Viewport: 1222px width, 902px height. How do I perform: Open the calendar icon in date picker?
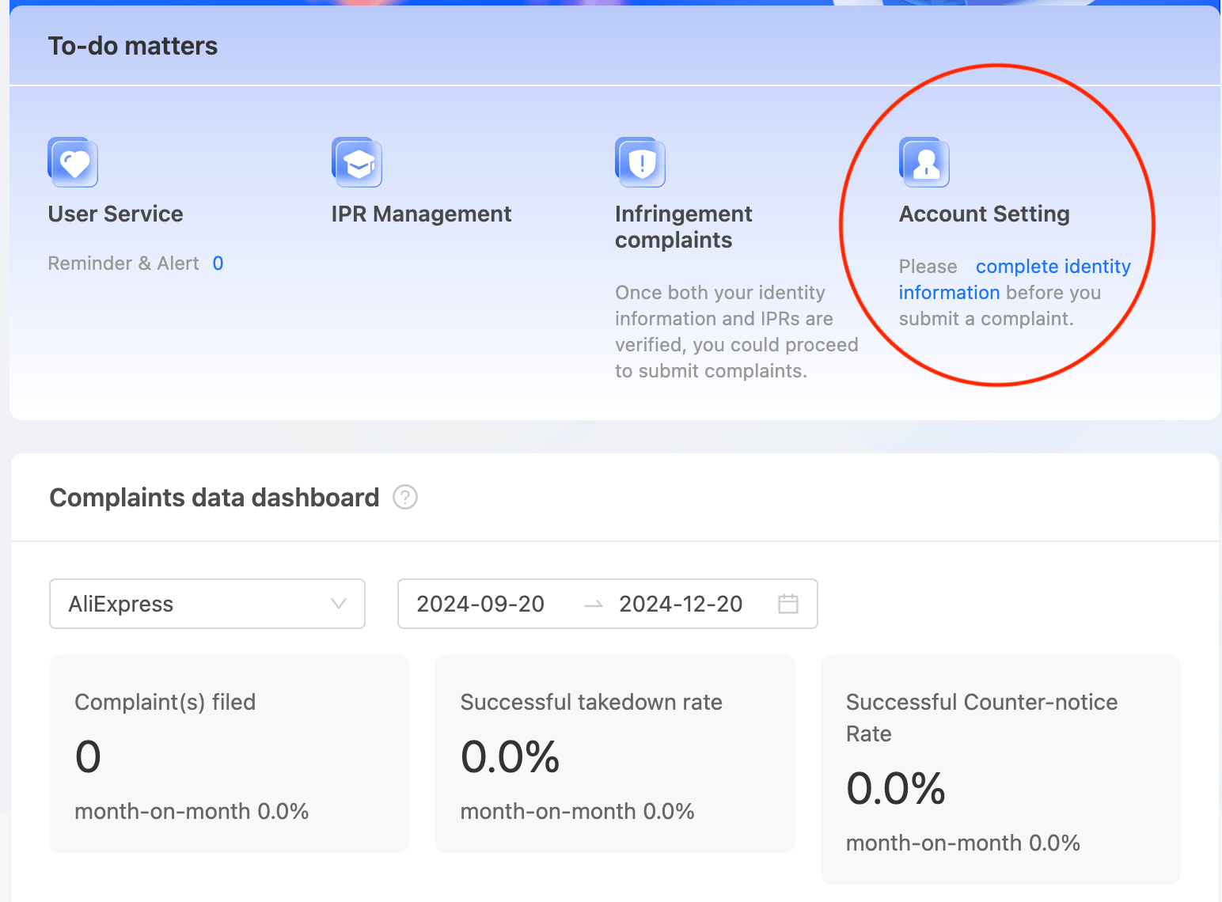point(787,604)
